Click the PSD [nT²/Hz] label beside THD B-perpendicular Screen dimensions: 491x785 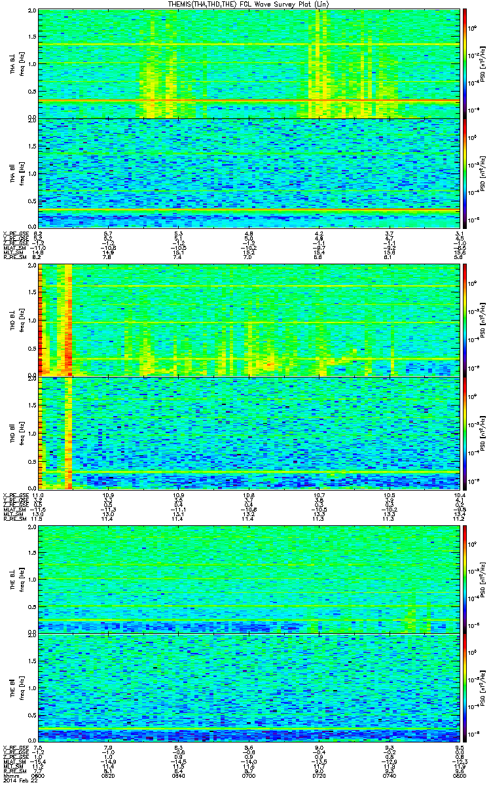483,321
